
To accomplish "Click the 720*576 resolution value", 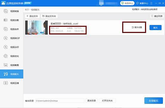I will (78, 28).
